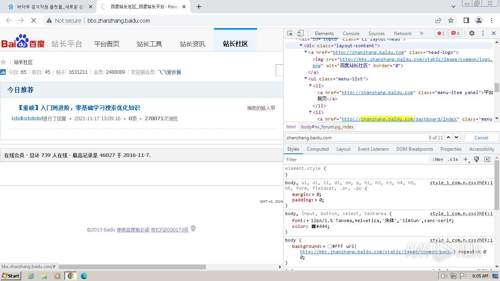Open Chrome three-dot menu
The image size is (500, 281).
tap(491, 20)
